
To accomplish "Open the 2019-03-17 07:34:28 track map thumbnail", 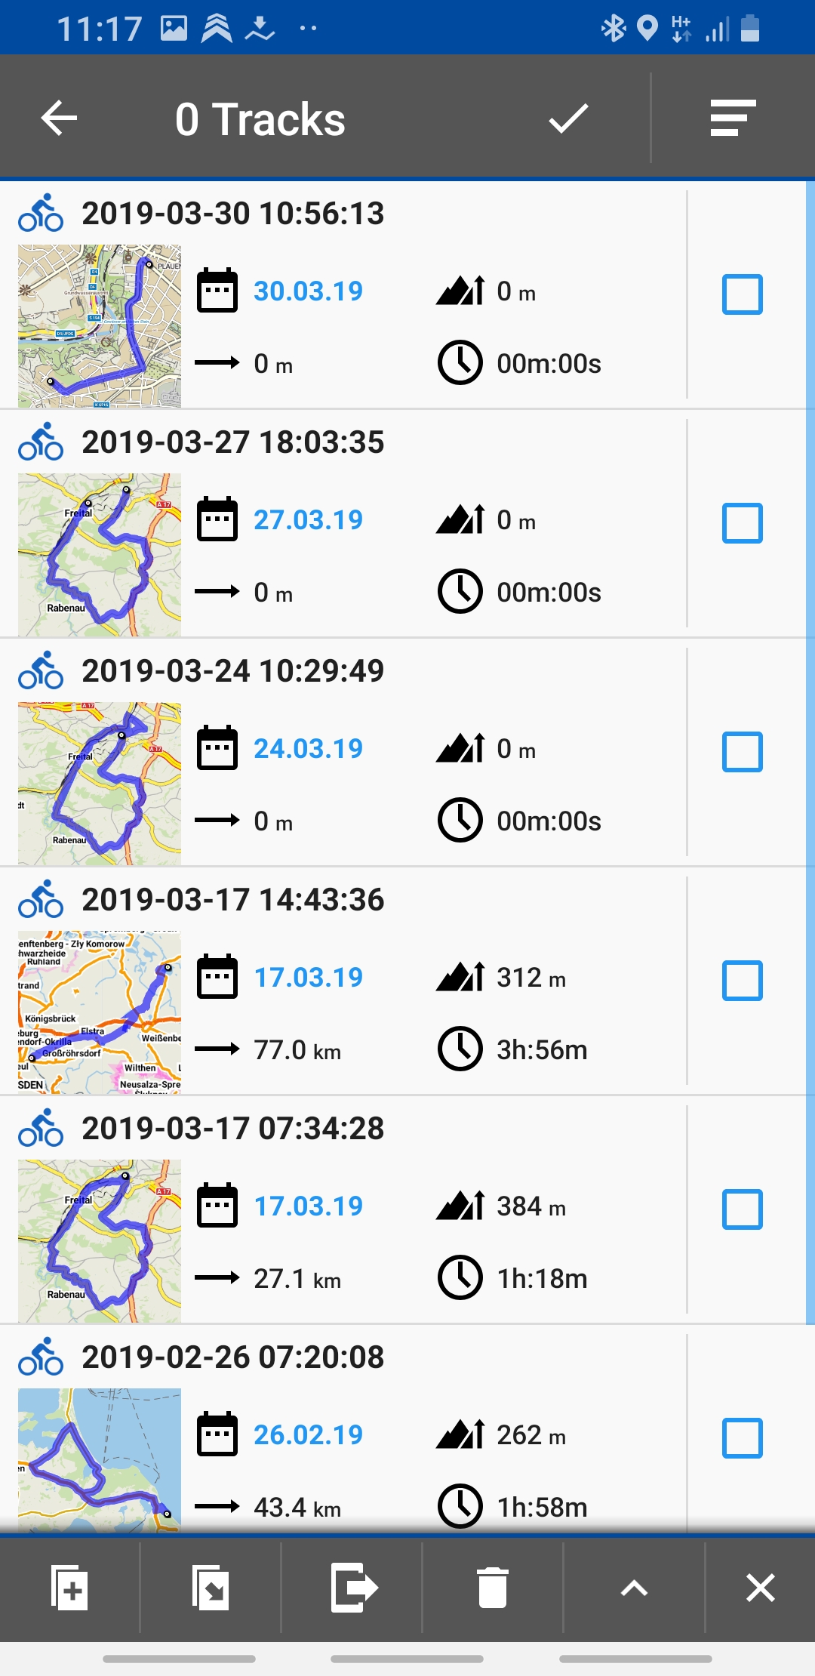I will coord(100,1241).
